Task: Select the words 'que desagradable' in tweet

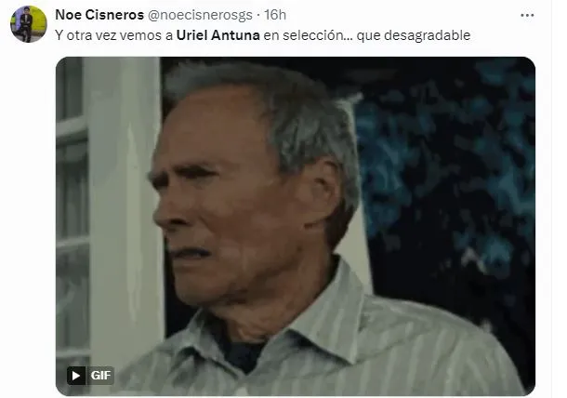Action: (414, 35)
